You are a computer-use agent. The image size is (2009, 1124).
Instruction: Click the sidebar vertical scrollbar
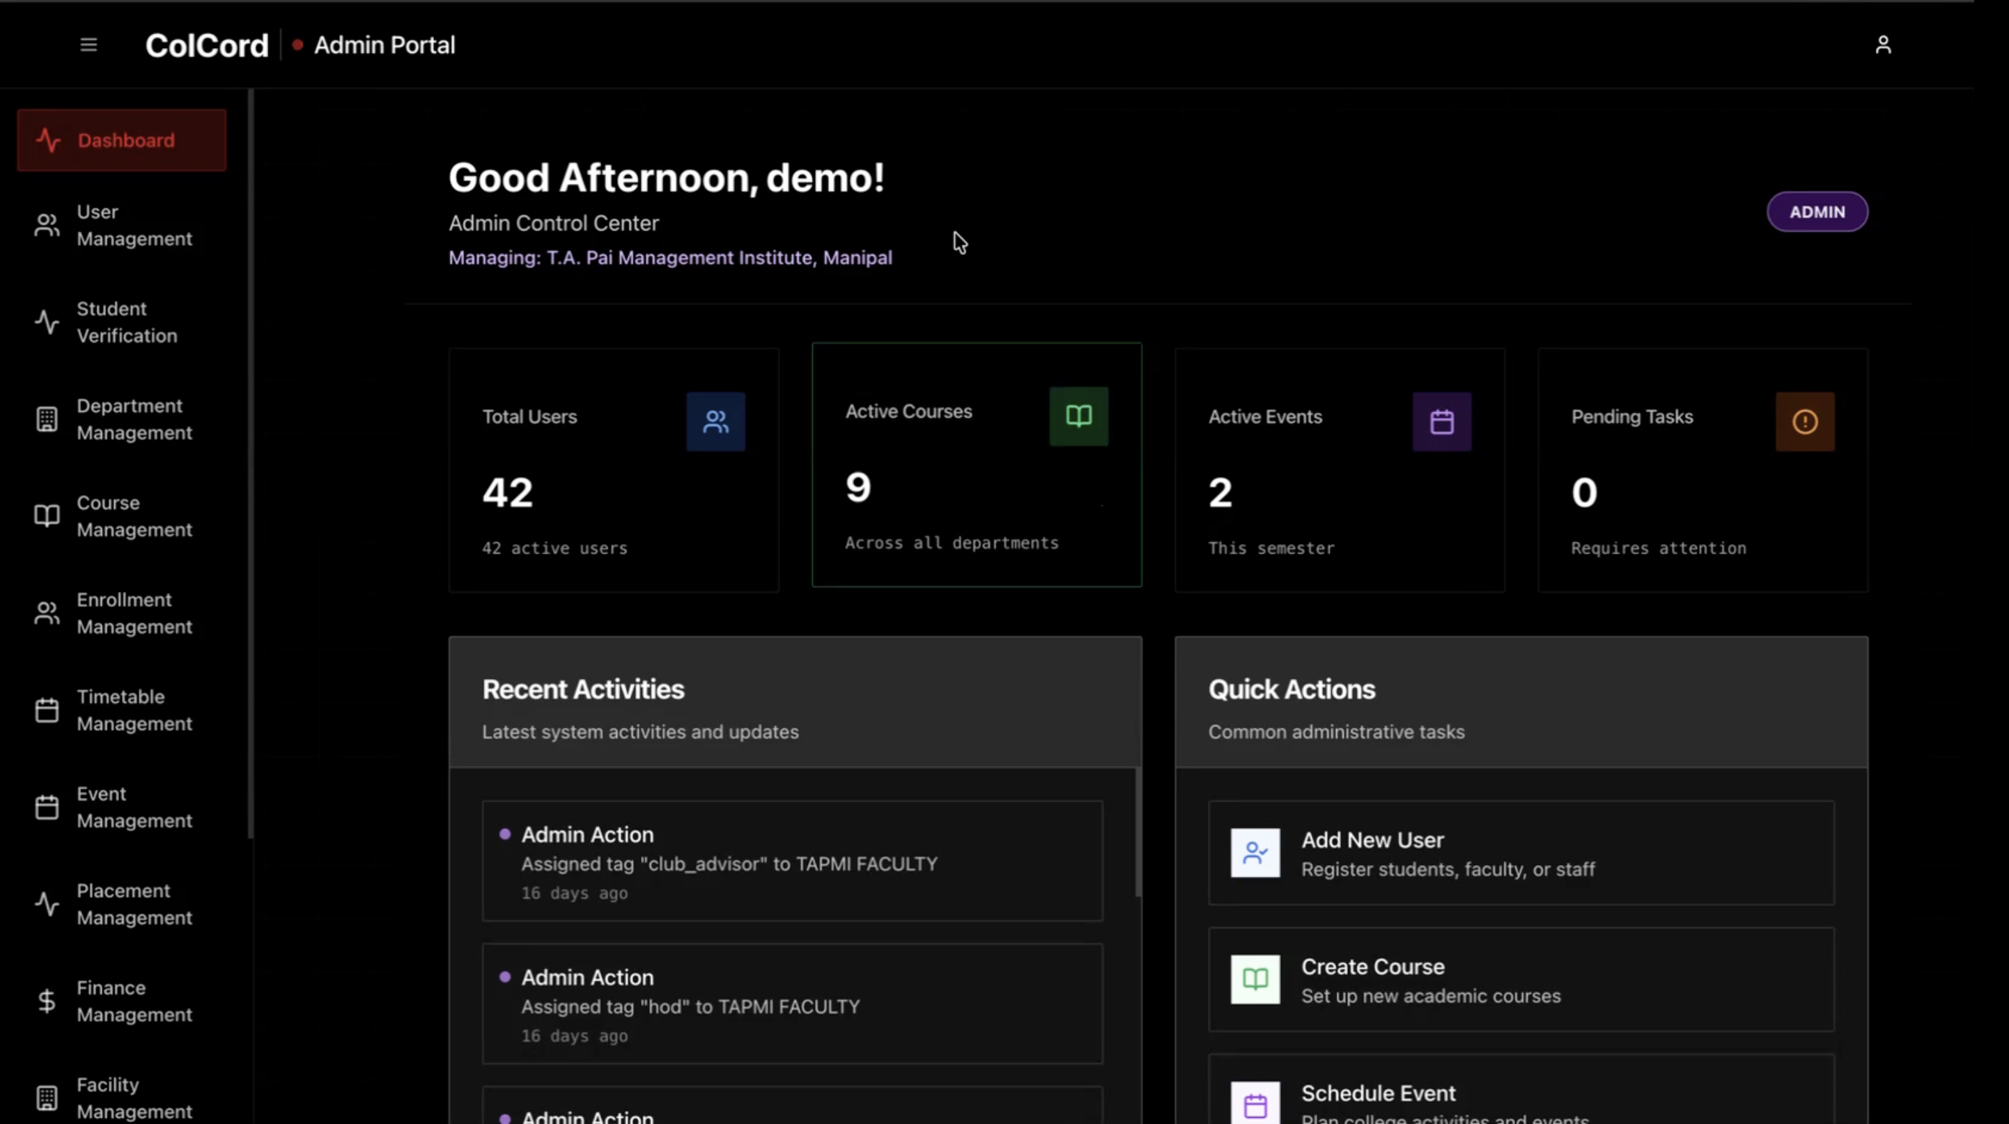pyautogui.click(x=250, y=464)
